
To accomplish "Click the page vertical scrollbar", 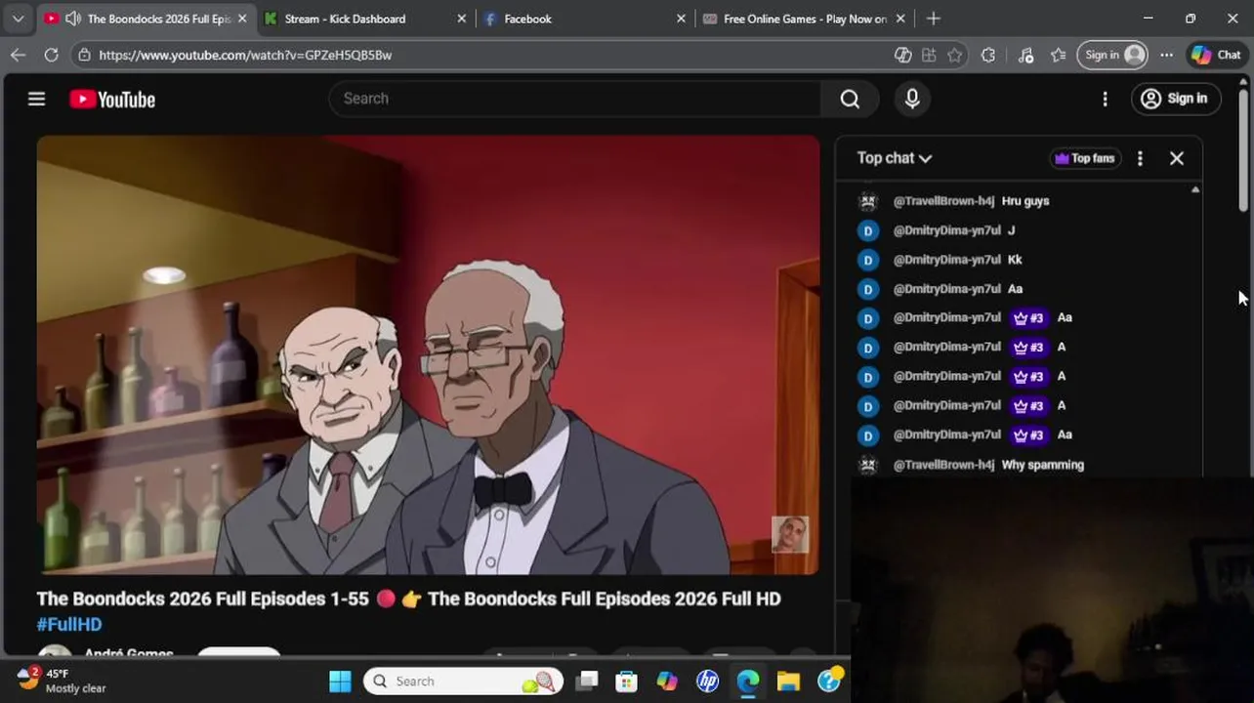I will (x=1243, y=151).
